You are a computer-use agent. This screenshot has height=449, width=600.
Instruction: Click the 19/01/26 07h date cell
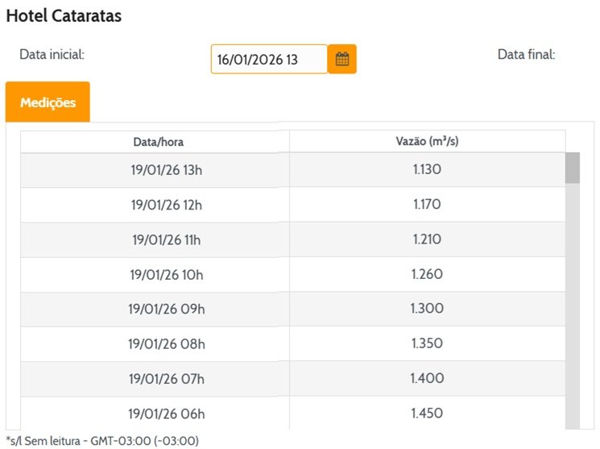coord(167,379)
